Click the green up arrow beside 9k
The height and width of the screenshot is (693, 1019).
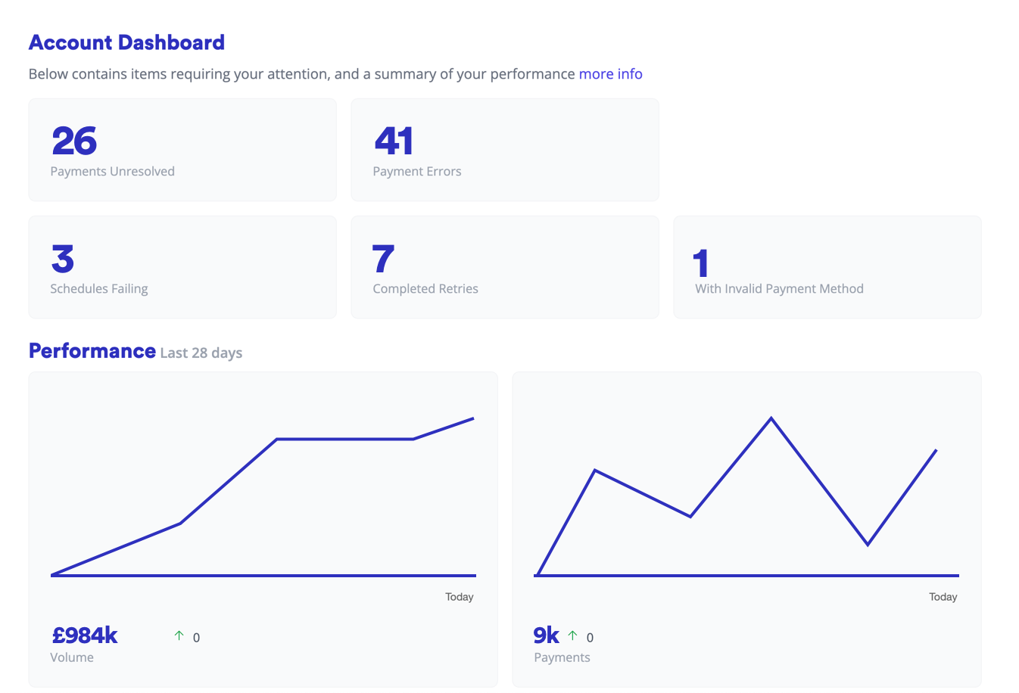[572, 636]
